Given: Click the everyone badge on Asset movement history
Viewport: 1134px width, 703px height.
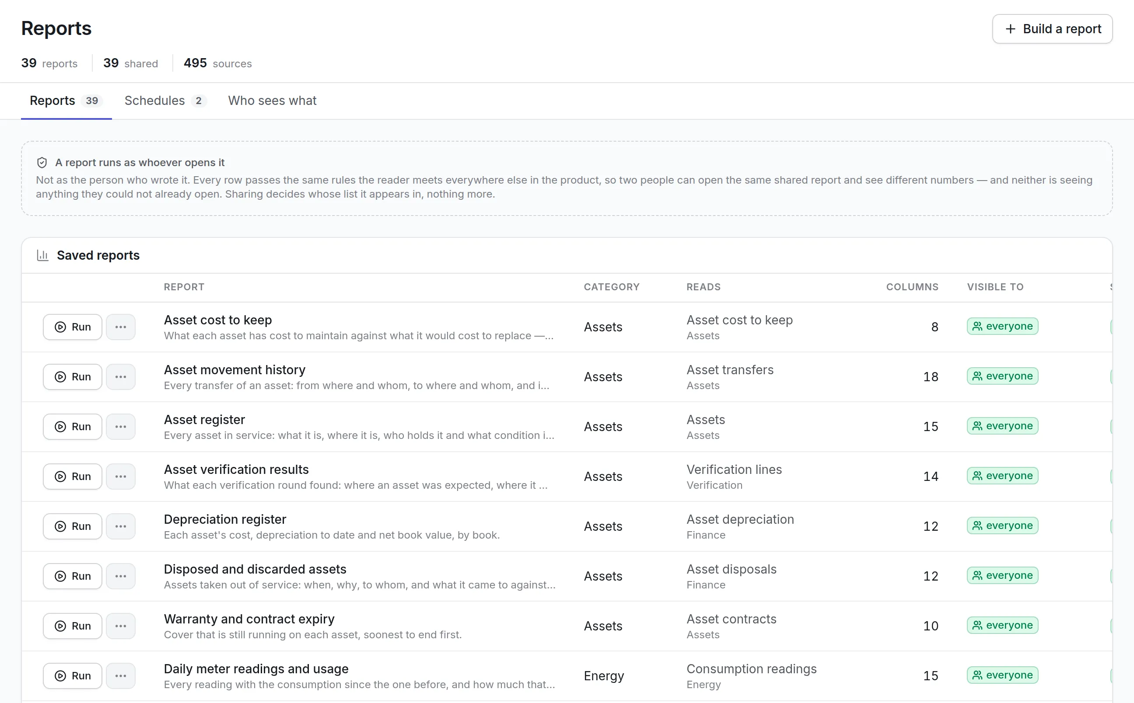Looking at the screenshot, I should click(1002, 376).
